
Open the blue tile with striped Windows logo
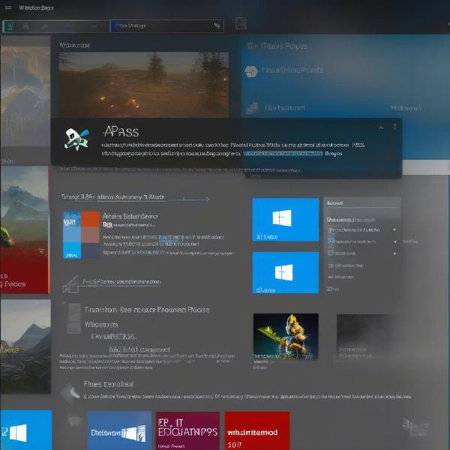point(119,430)
